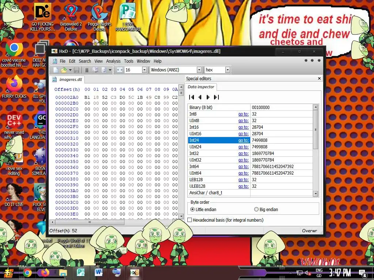Click the hex view scroll down arrow

point(181,216)
